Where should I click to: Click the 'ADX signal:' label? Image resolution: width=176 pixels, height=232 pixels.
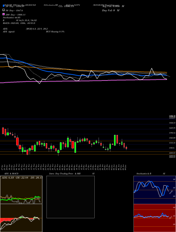[x=9, y=32]
